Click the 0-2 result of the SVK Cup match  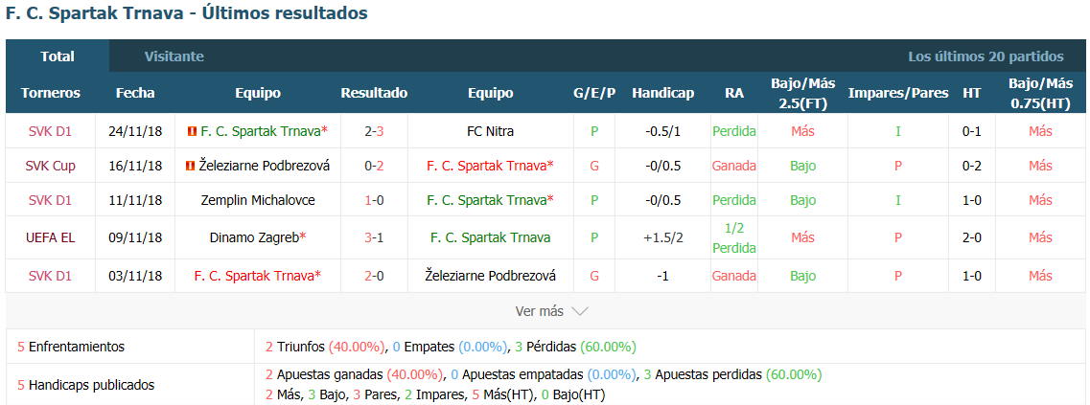374,166
